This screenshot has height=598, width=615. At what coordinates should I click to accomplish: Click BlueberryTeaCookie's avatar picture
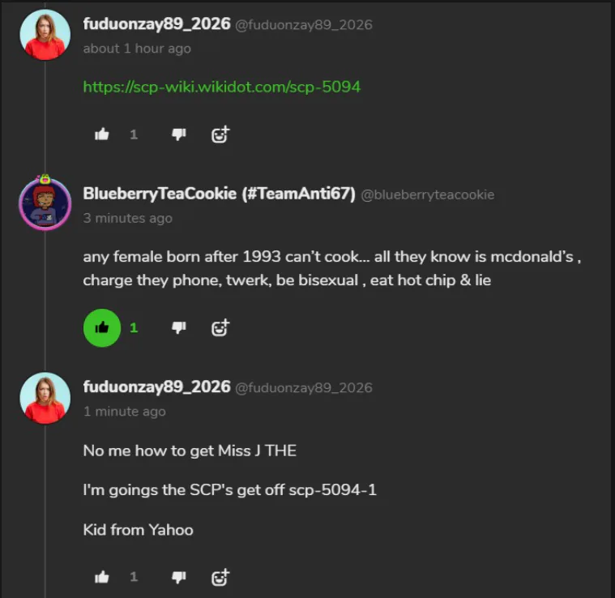coord(45,203)
